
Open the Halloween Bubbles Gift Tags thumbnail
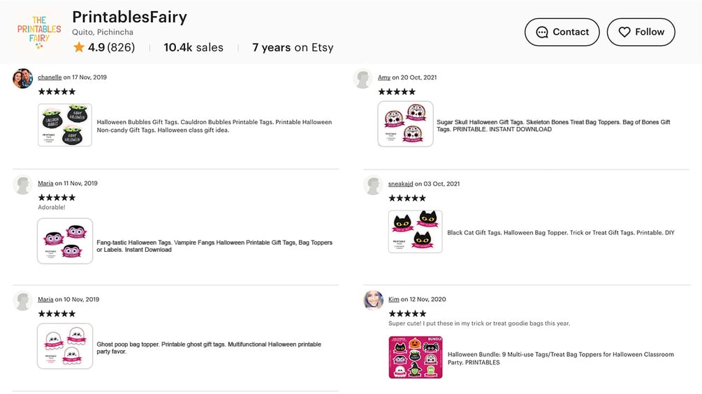pos(64,126)
